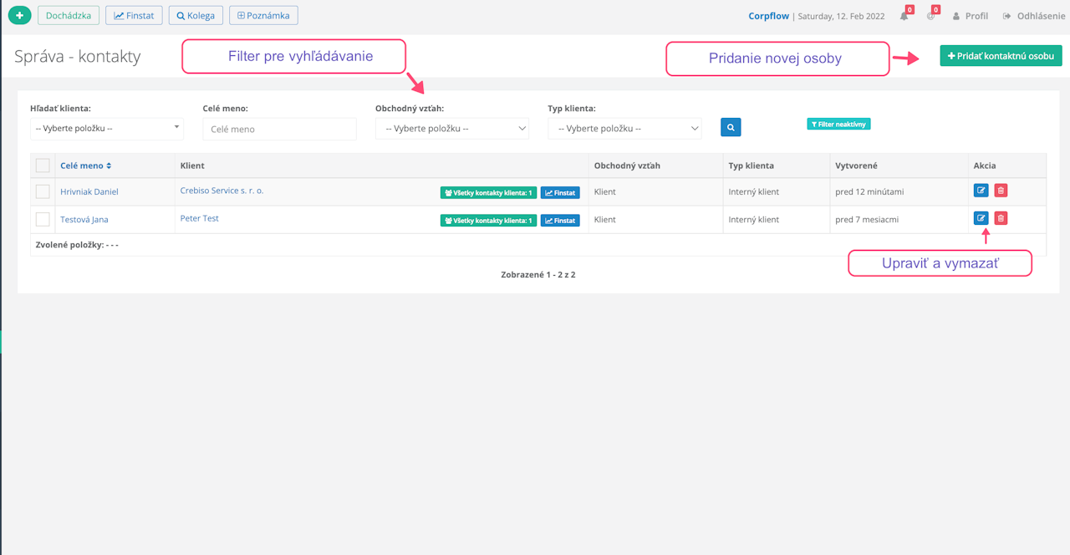Edit the Hrivniak Daniel contact
This screenshot has height=555, width=1070.
coord(981,191)
